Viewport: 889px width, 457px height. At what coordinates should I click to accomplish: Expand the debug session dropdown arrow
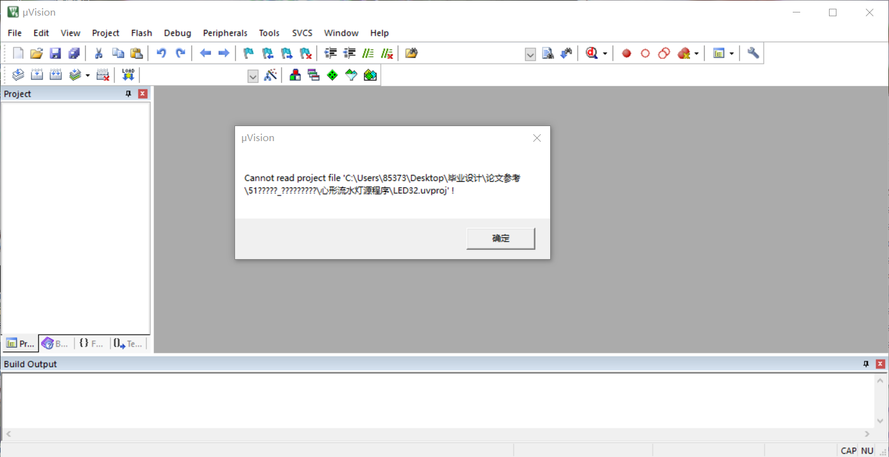coord(605,54)
